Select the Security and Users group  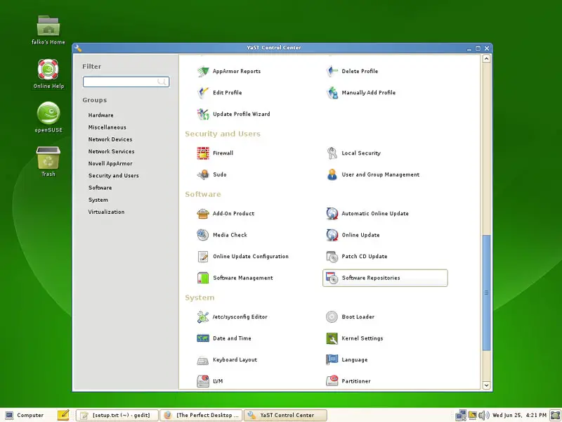113,175
